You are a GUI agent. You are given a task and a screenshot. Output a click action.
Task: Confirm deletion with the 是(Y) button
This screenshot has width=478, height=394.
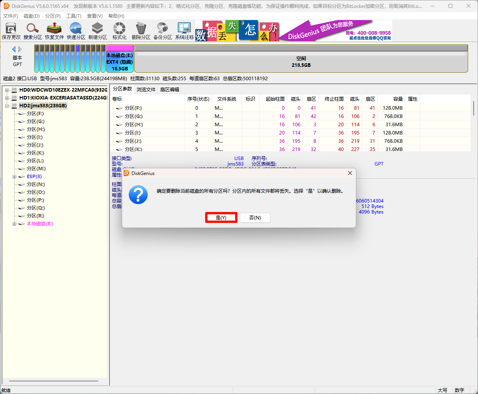pyautogui.click(x=221, y=218)
